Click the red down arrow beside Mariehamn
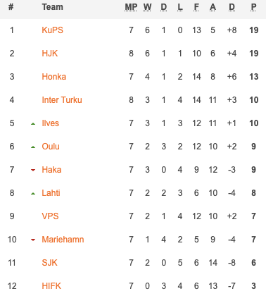Image resolution: width=266 pixels, height=296 pixels. (x=33, y=240)
